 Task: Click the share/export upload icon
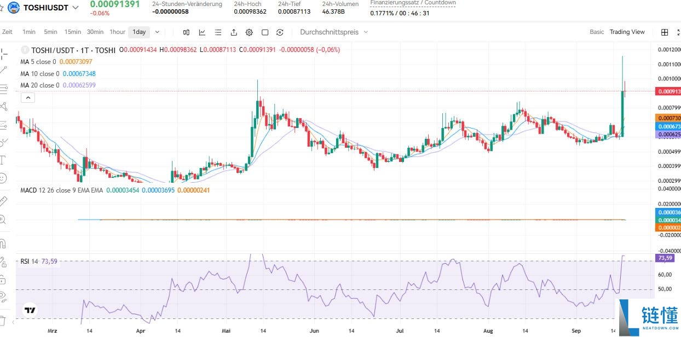click(234, 32)
